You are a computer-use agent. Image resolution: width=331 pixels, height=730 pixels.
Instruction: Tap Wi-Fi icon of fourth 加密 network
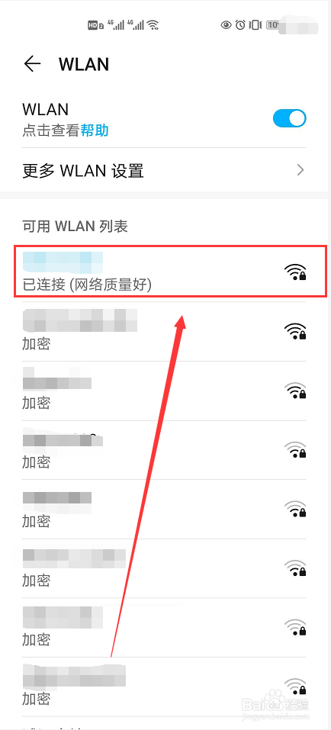[x=295, y=509]
